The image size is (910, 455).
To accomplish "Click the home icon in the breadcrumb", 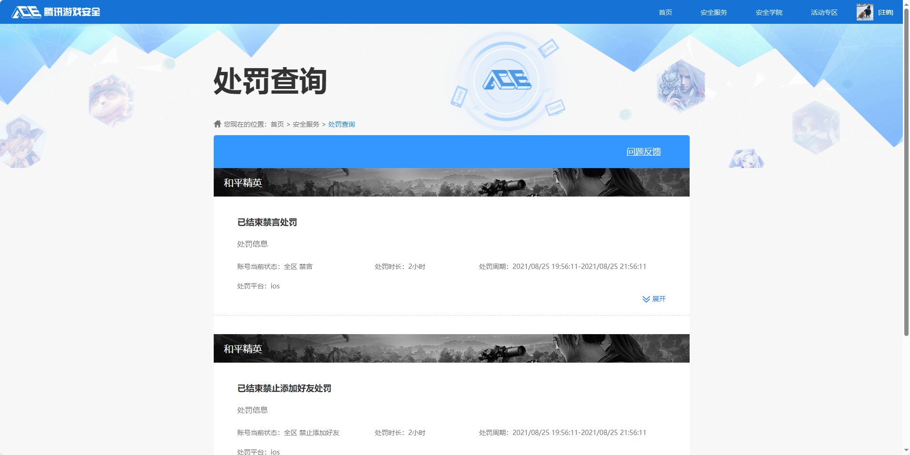I will pos(217,124).
